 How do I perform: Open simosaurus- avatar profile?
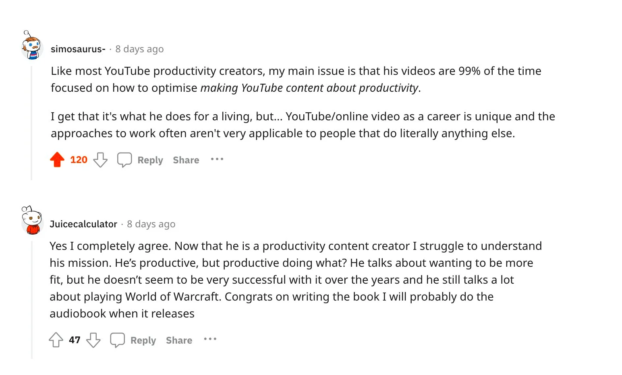32,45
